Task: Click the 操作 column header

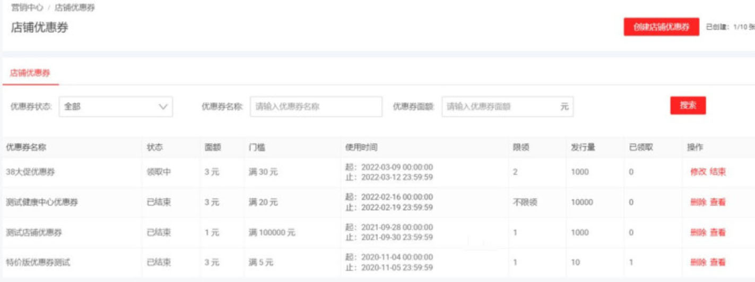Action: pos(695,148)
